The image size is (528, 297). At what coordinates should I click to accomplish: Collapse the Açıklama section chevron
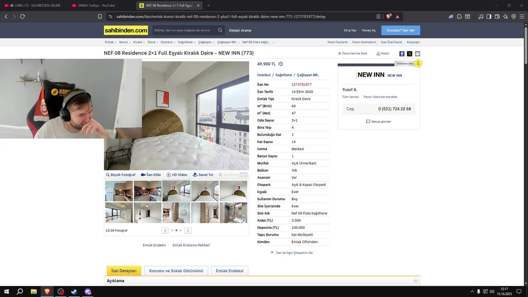click(416, 281)
